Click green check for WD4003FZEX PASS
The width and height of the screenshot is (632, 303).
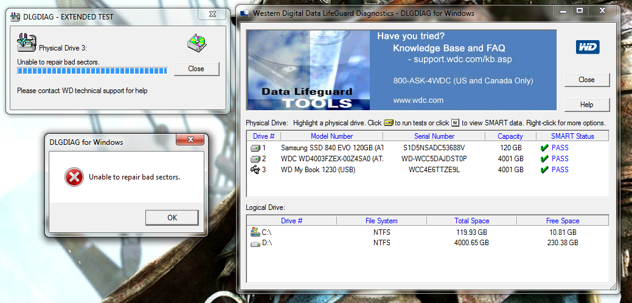(544, 159)
